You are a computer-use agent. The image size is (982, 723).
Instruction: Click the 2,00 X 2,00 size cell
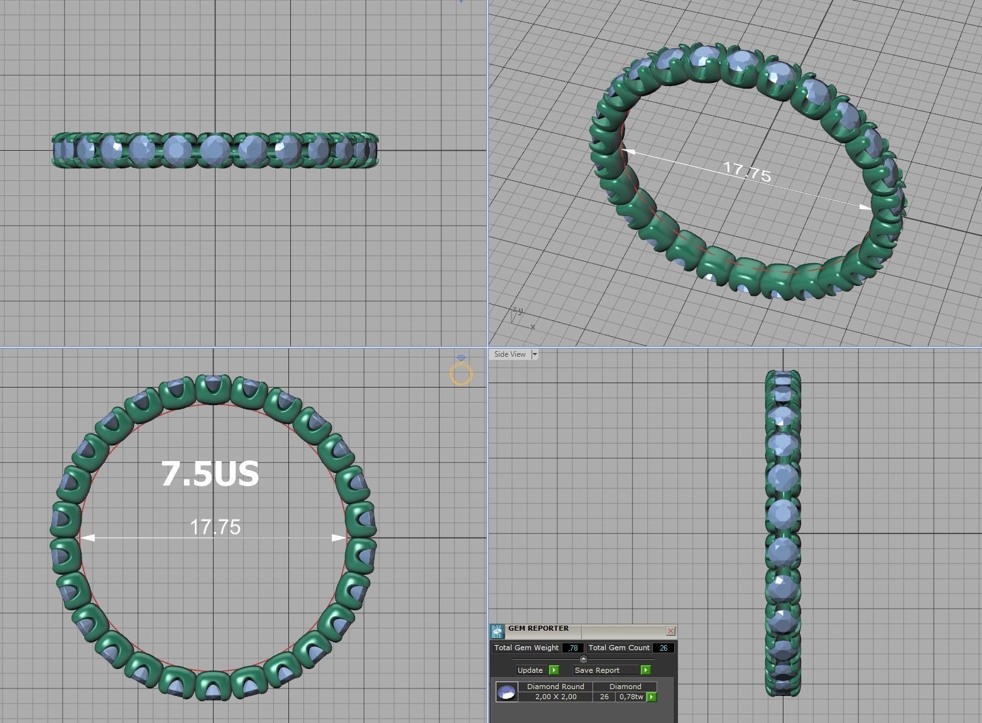(555, 697)
